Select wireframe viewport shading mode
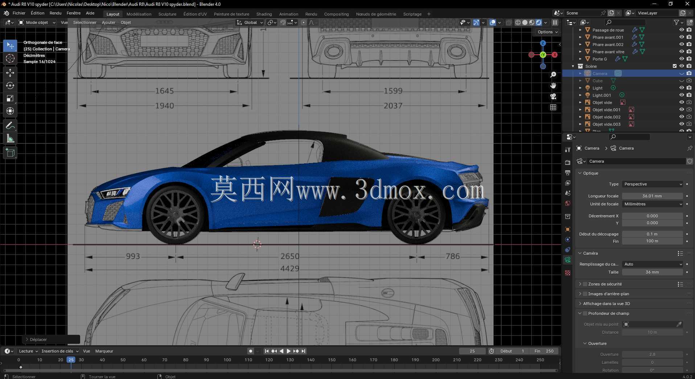 (518, 22)
